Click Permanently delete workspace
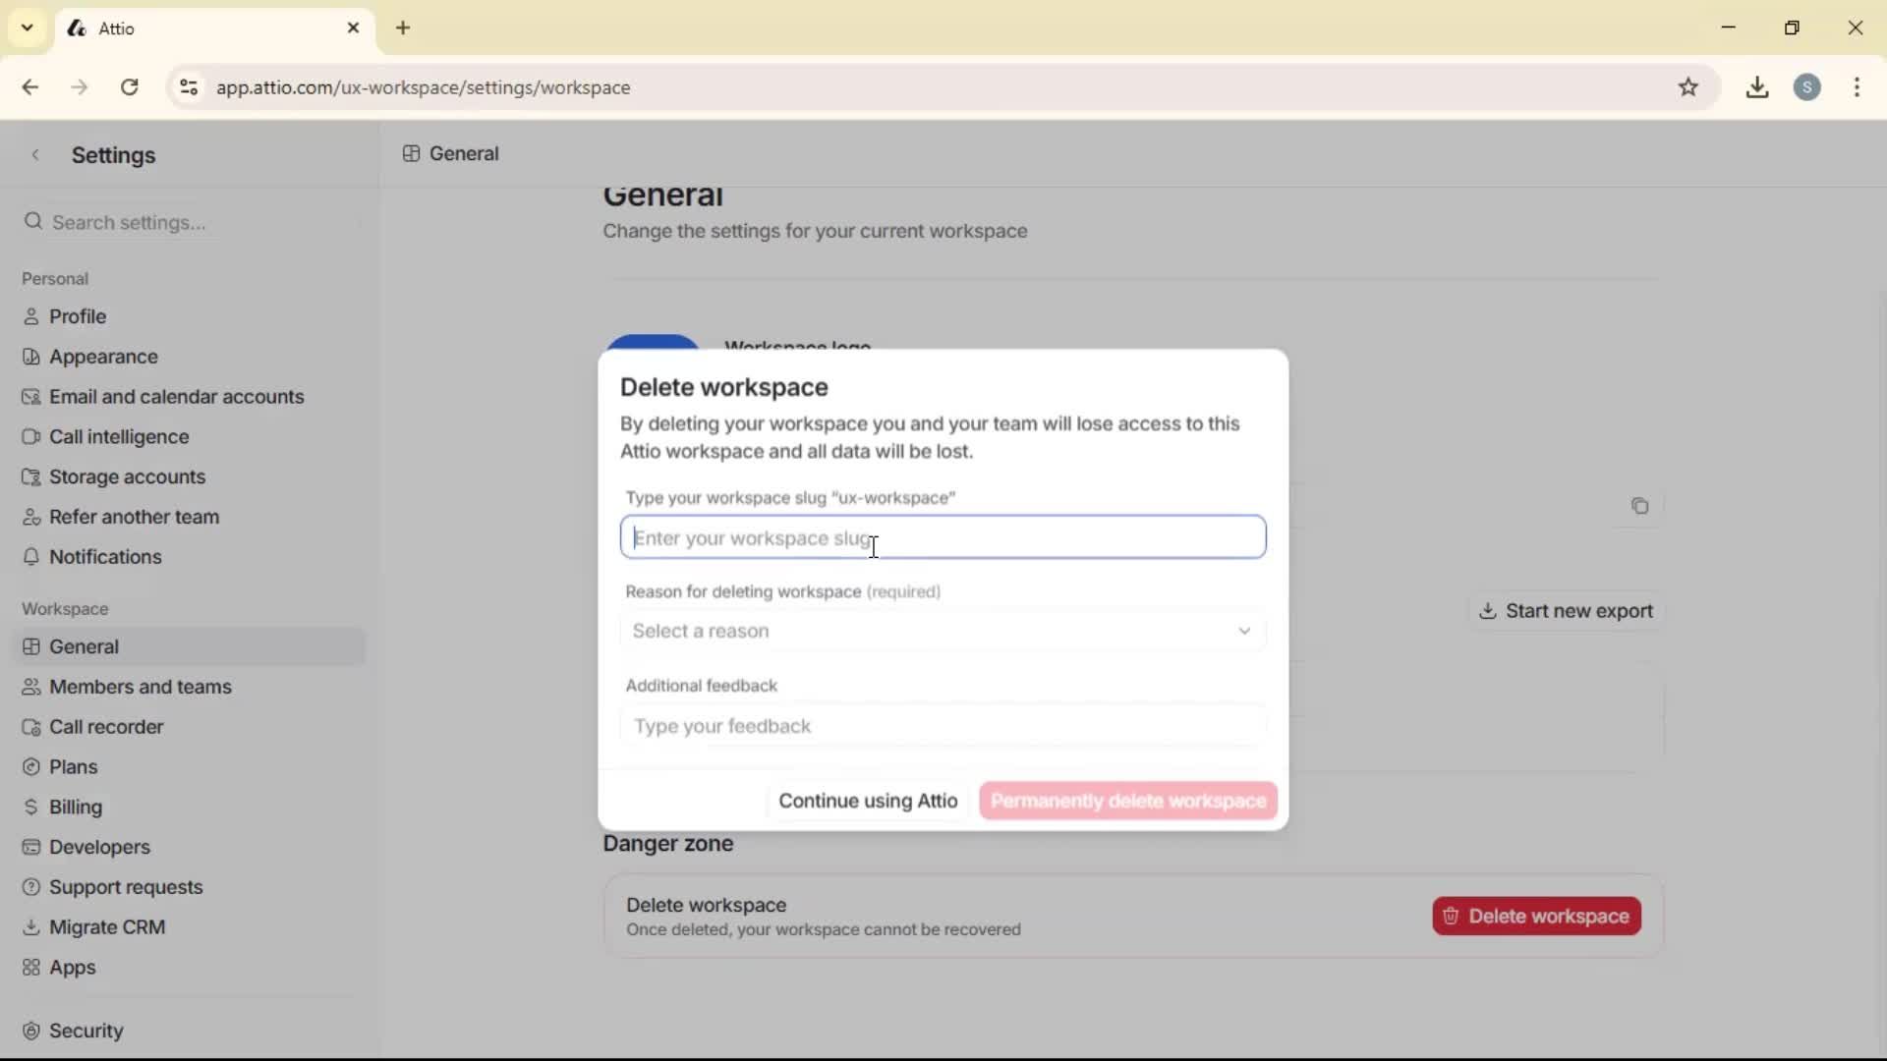Viewport: 1887px width, 1061px height. 1126,801
